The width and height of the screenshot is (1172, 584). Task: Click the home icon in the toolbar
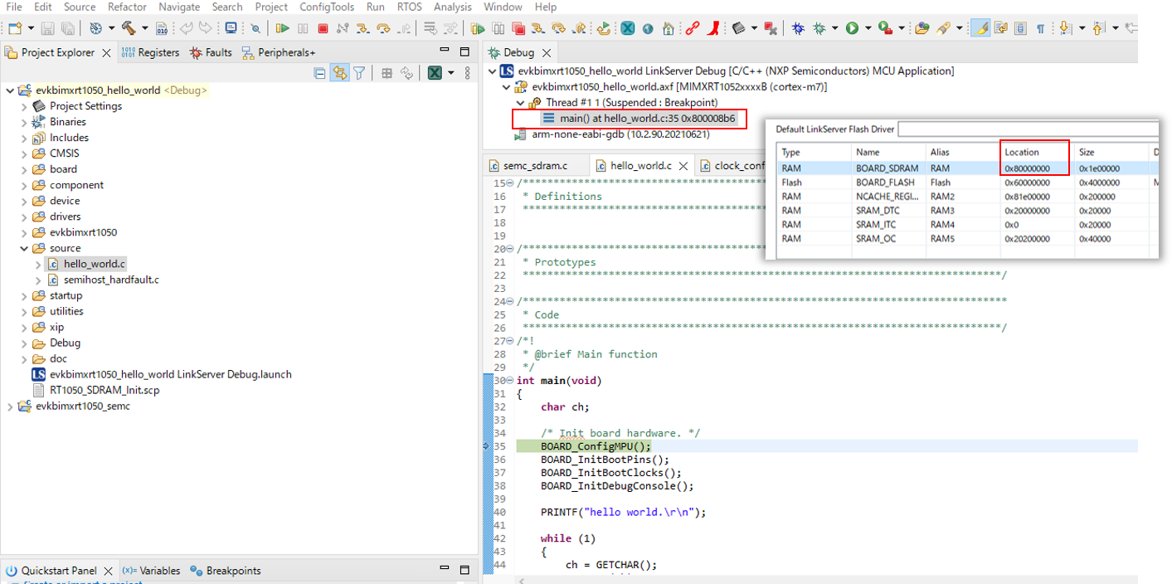[x=669, y=28]
